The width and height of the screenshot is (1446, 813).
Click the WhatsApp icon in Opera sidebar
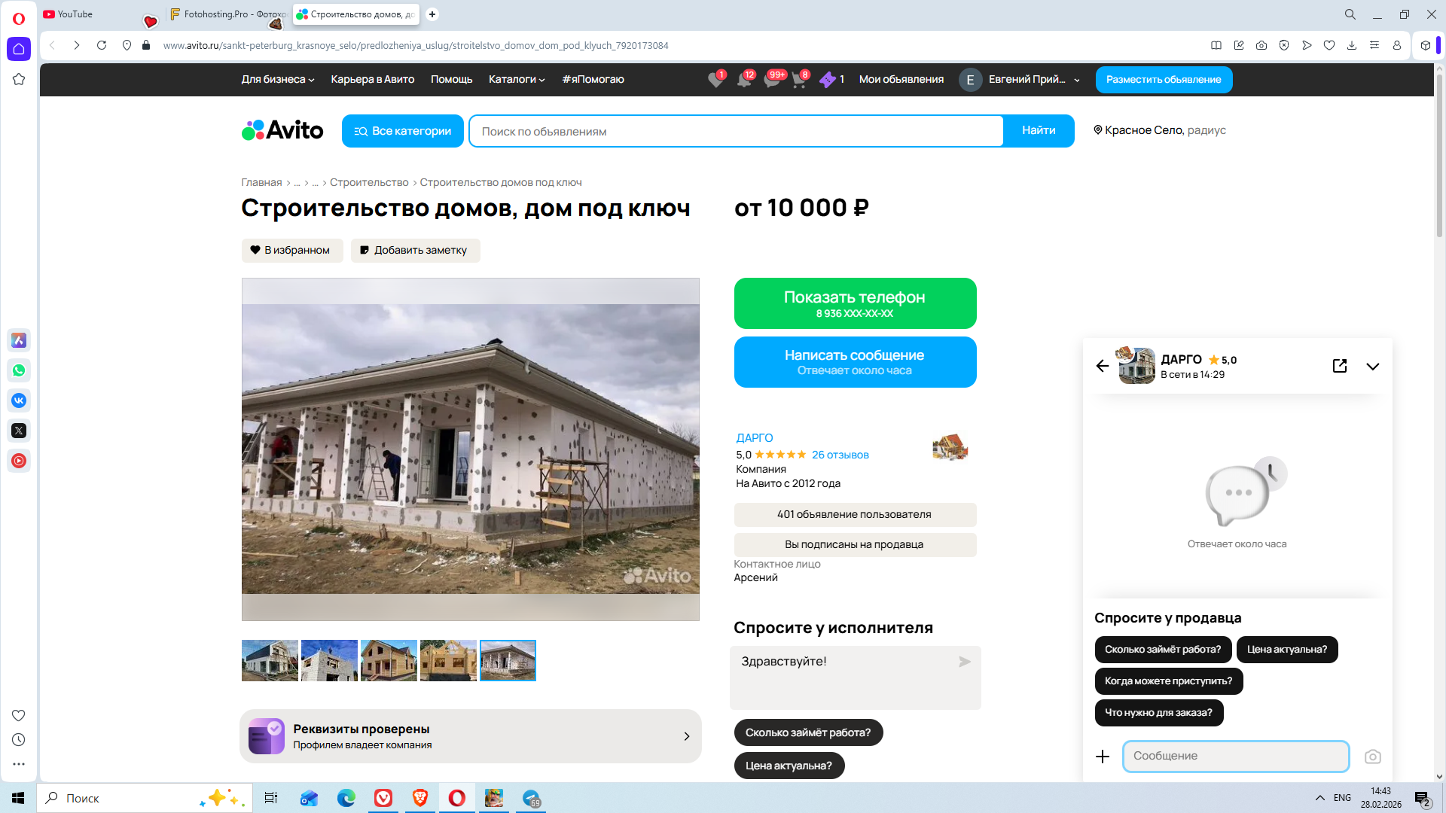tap(19, 370)
